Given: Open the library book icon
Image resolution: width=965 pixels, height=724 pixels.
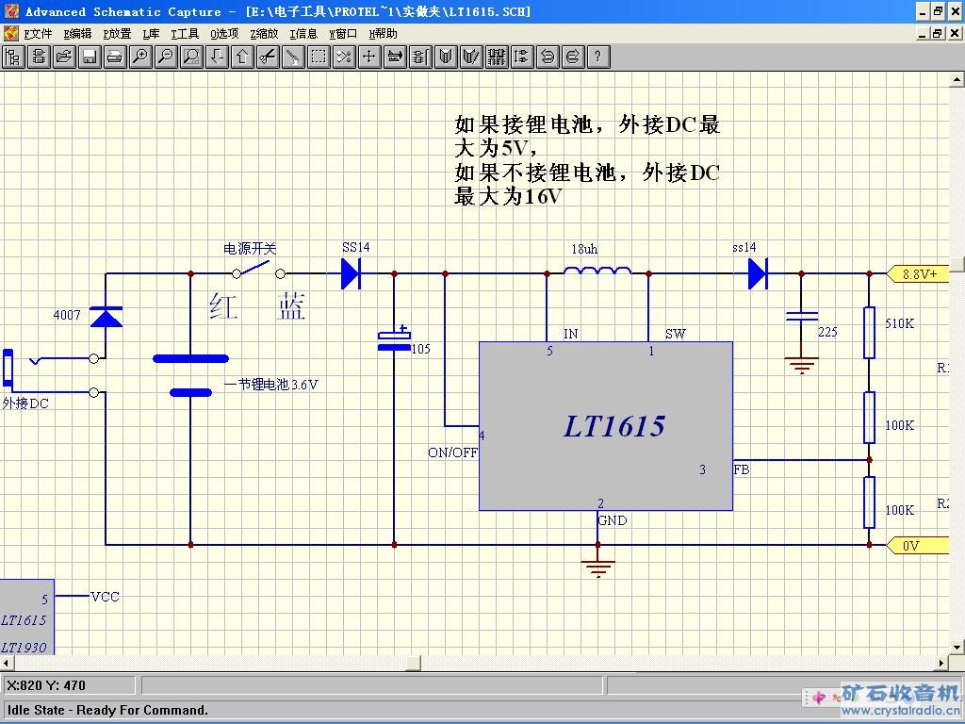Looking at the screenshot, I should pyautogui.click(x=446, y=58).
